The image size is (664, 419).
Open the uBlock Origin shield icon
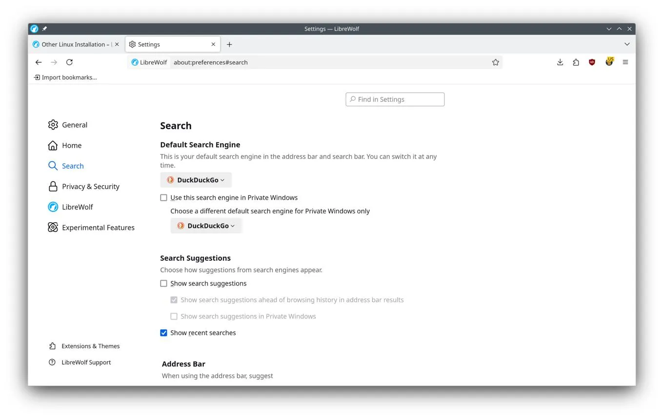pyautogui.click(x=592, y=62)
